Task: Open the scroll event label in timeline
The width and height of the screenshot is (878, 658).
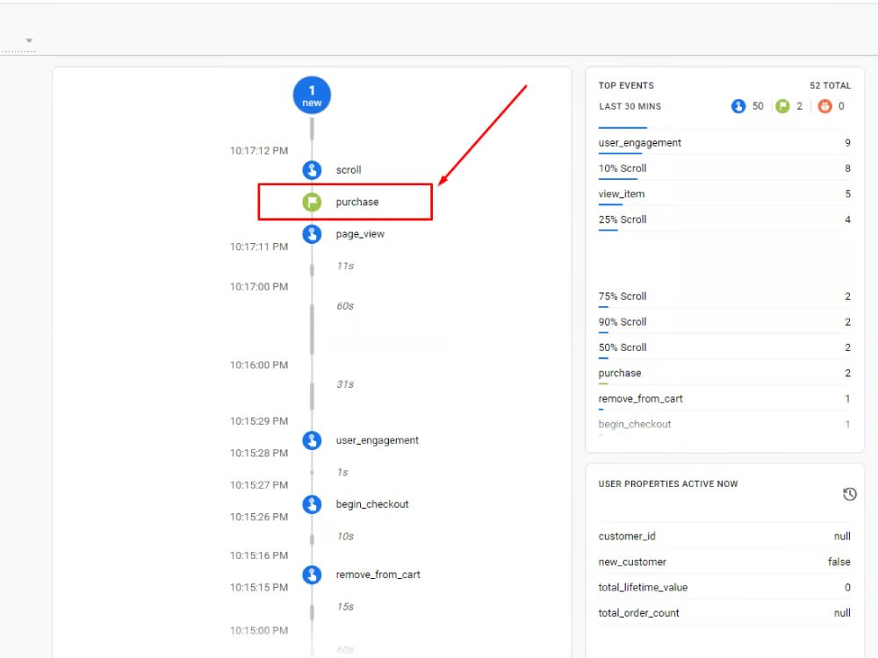Action: click(349, 169)
